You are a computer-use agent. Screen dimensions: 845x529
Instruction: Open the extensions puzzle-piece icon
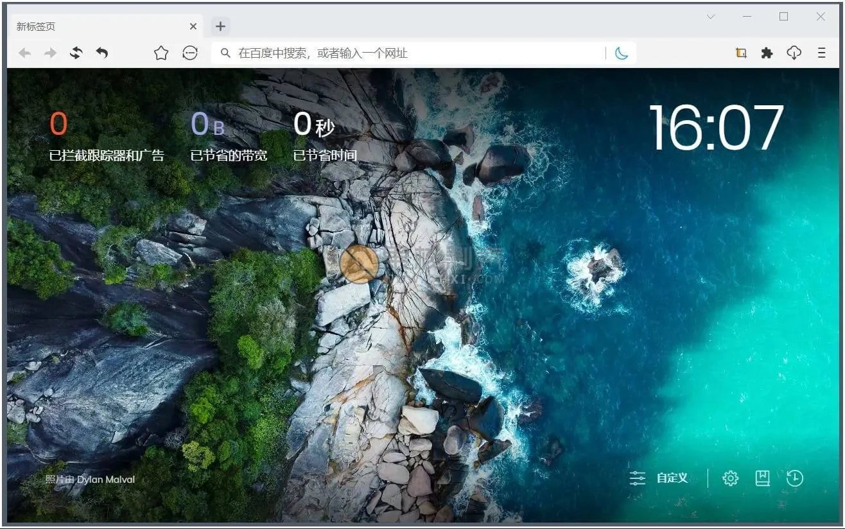pos(767,53)
